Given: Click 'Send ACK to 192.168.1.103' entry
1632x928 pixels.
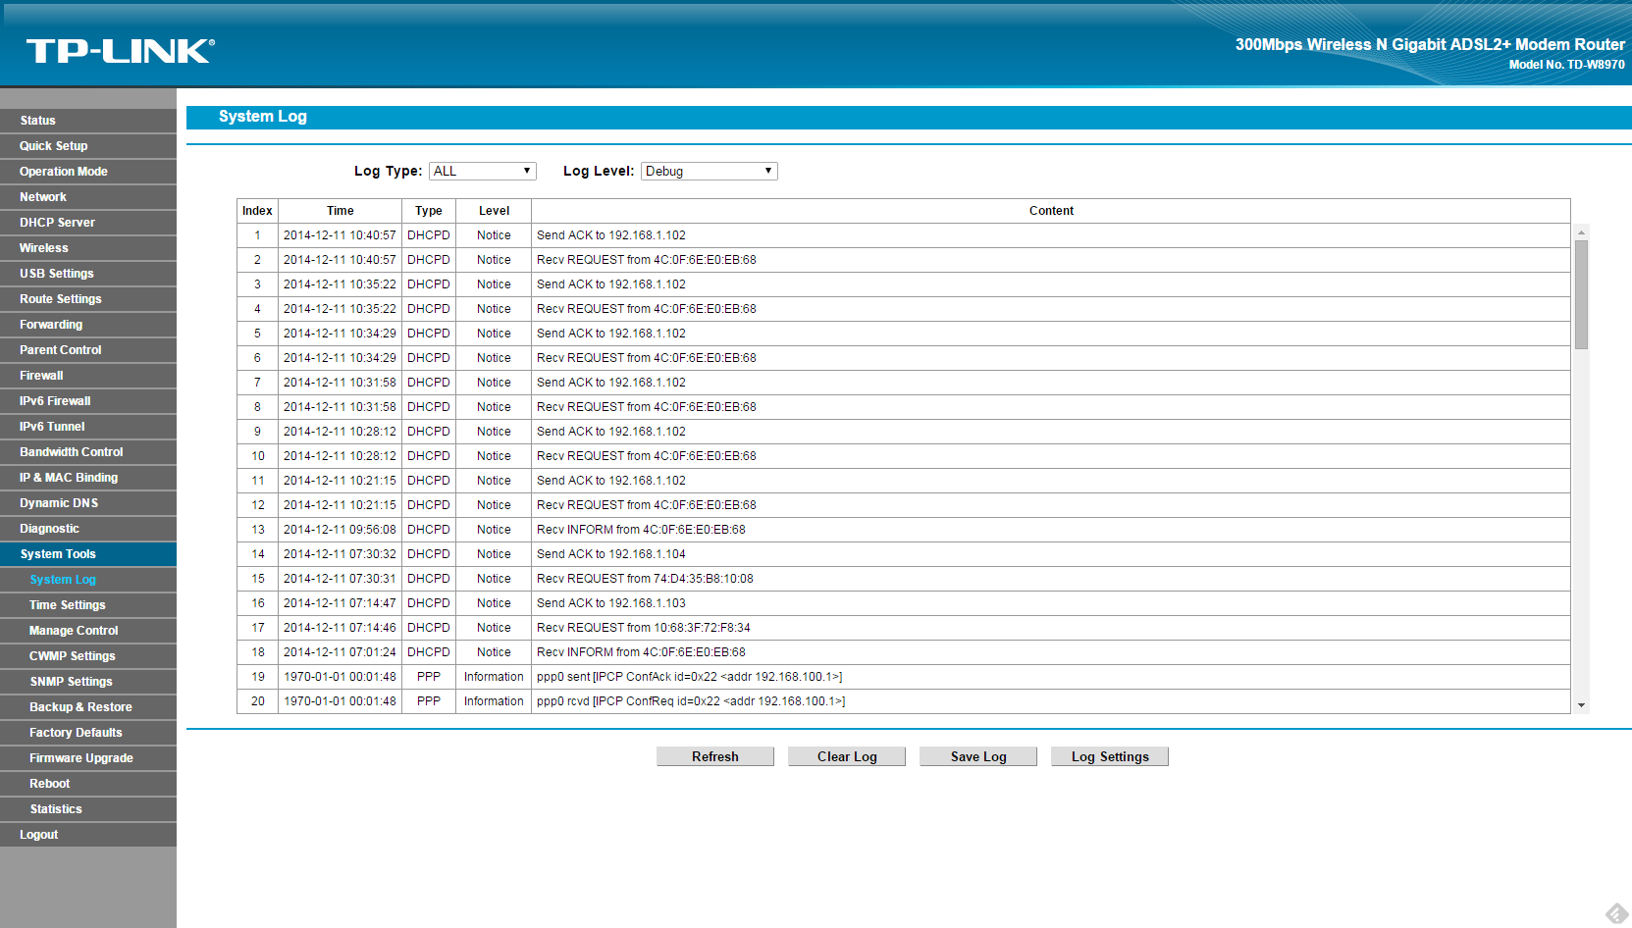Looking at the screenshot, I should [611, 603].
